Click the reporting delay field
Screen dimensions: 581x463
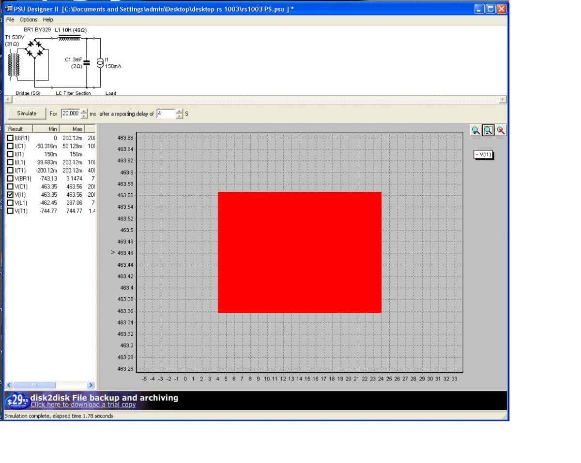click(x=166, y=114)
